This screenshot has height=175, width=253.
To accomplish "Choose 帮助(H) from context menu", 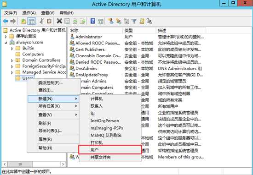I will (53, 148).
